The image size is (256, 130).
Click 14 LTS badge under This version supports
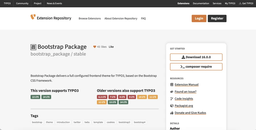click(46, 97)
